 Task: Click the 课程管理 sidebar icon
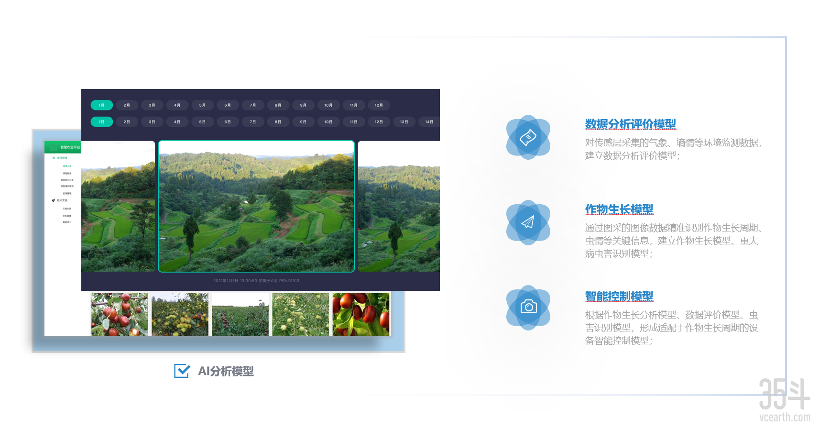[54, 158]
